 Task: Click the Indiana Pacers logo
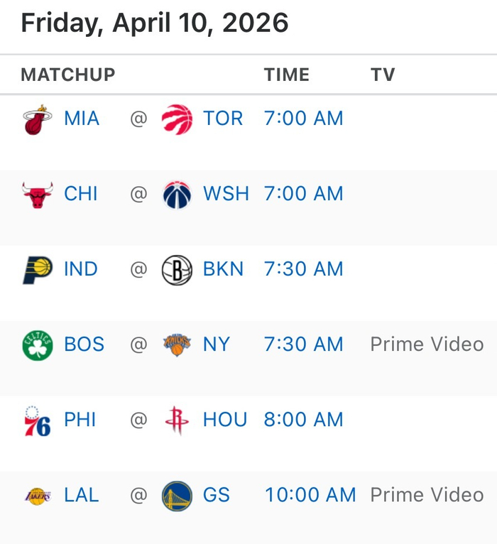(37, 270)
